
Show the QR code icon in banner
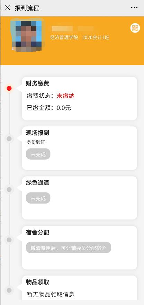[x=135, y=28]
